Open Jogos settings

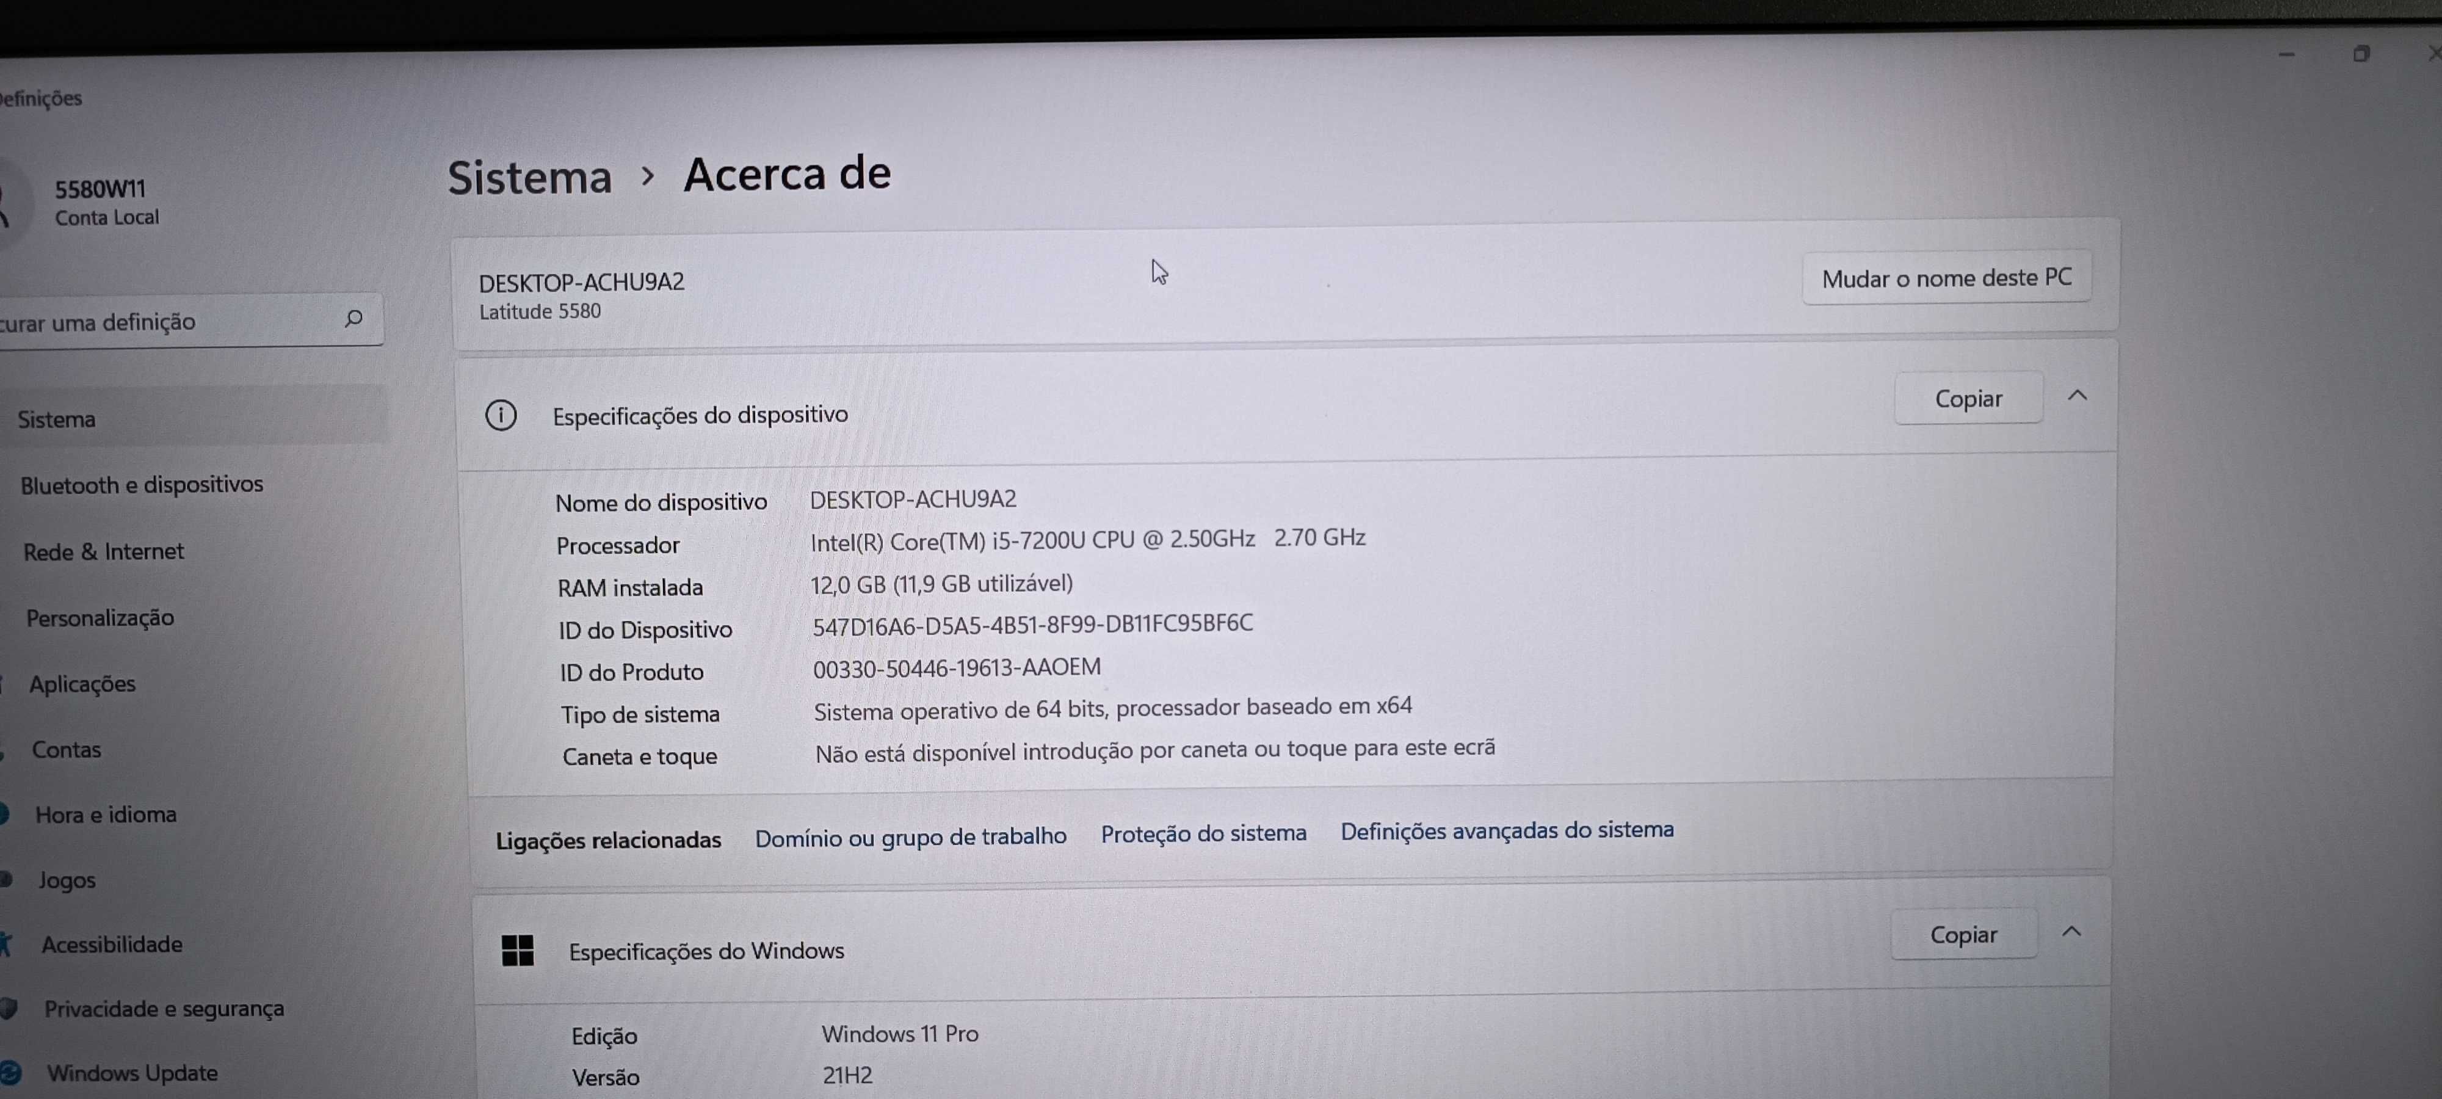point(67,880)
